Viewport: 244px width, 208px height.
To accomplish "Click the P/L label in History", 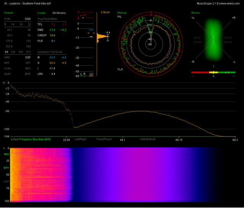I will coord(119,17).
